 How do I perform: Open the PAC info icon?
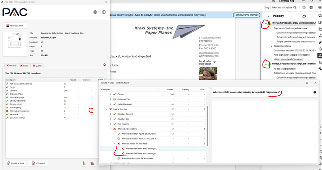[x=104, y=12]
